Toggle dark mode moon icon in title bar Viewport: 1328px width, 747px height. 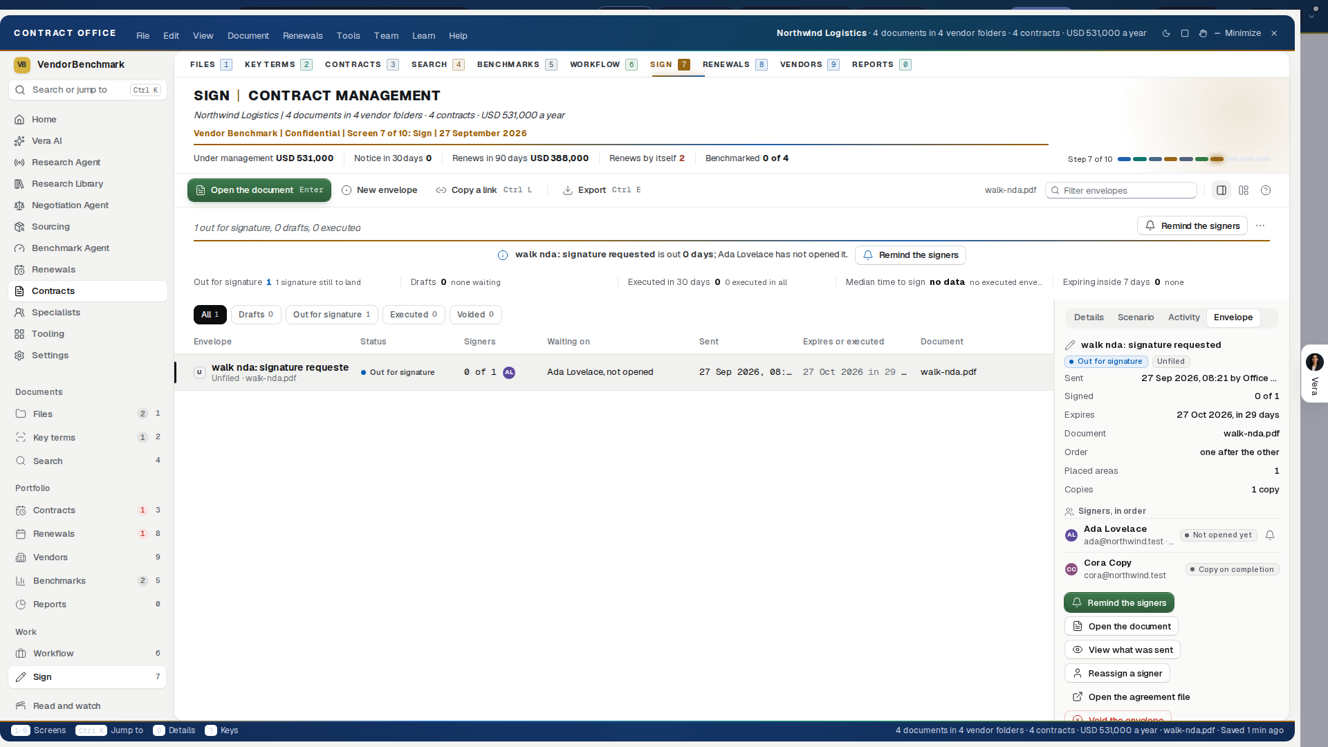point(1166,33)
